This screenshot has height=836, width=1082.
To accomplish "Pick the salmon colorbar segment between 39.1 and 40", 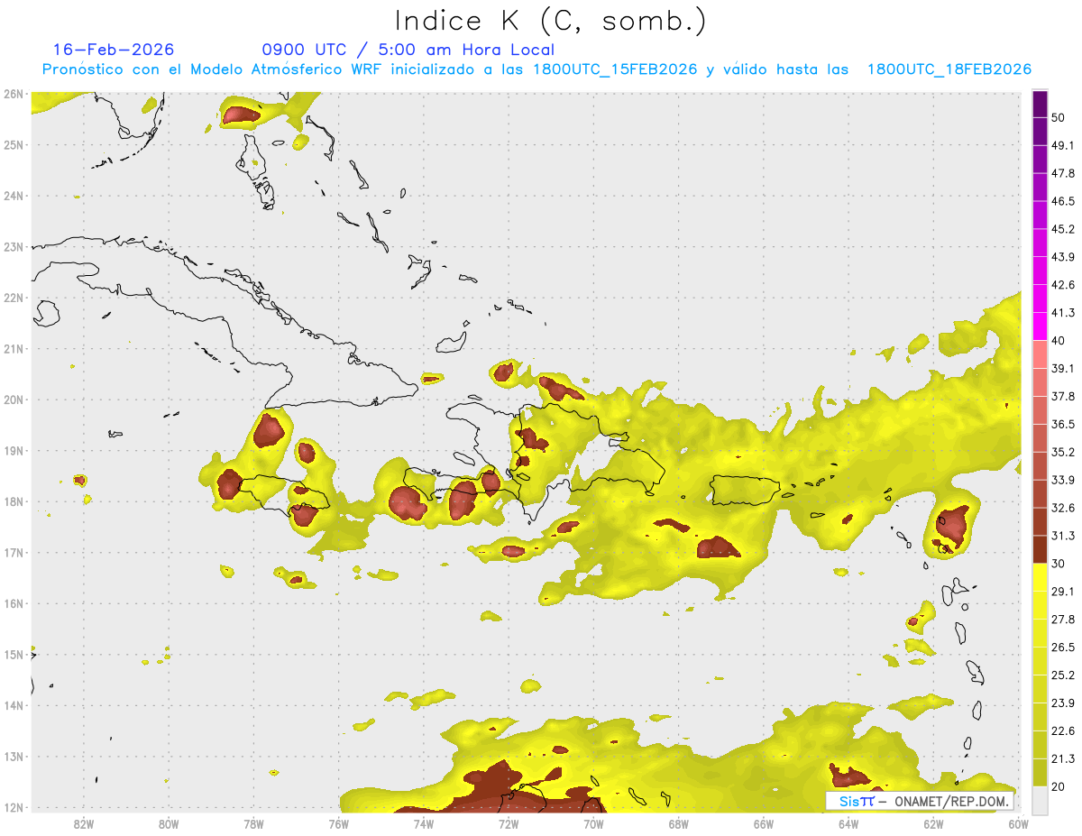I will point(1041,354).
